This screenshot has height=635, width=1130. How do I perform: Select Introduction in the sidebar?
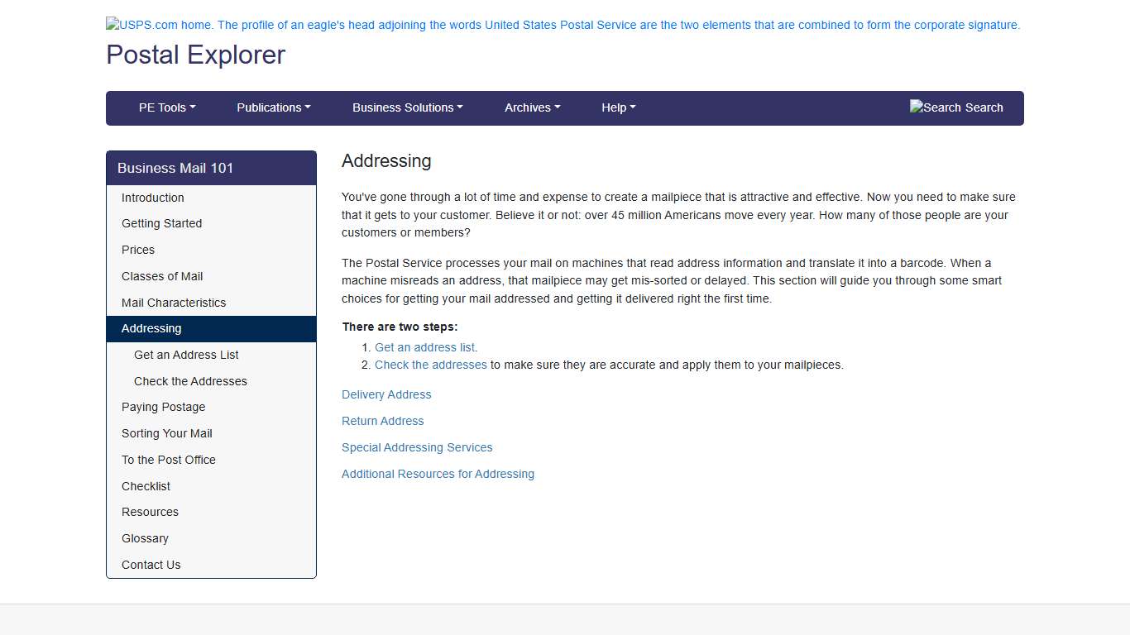[152, 198]
